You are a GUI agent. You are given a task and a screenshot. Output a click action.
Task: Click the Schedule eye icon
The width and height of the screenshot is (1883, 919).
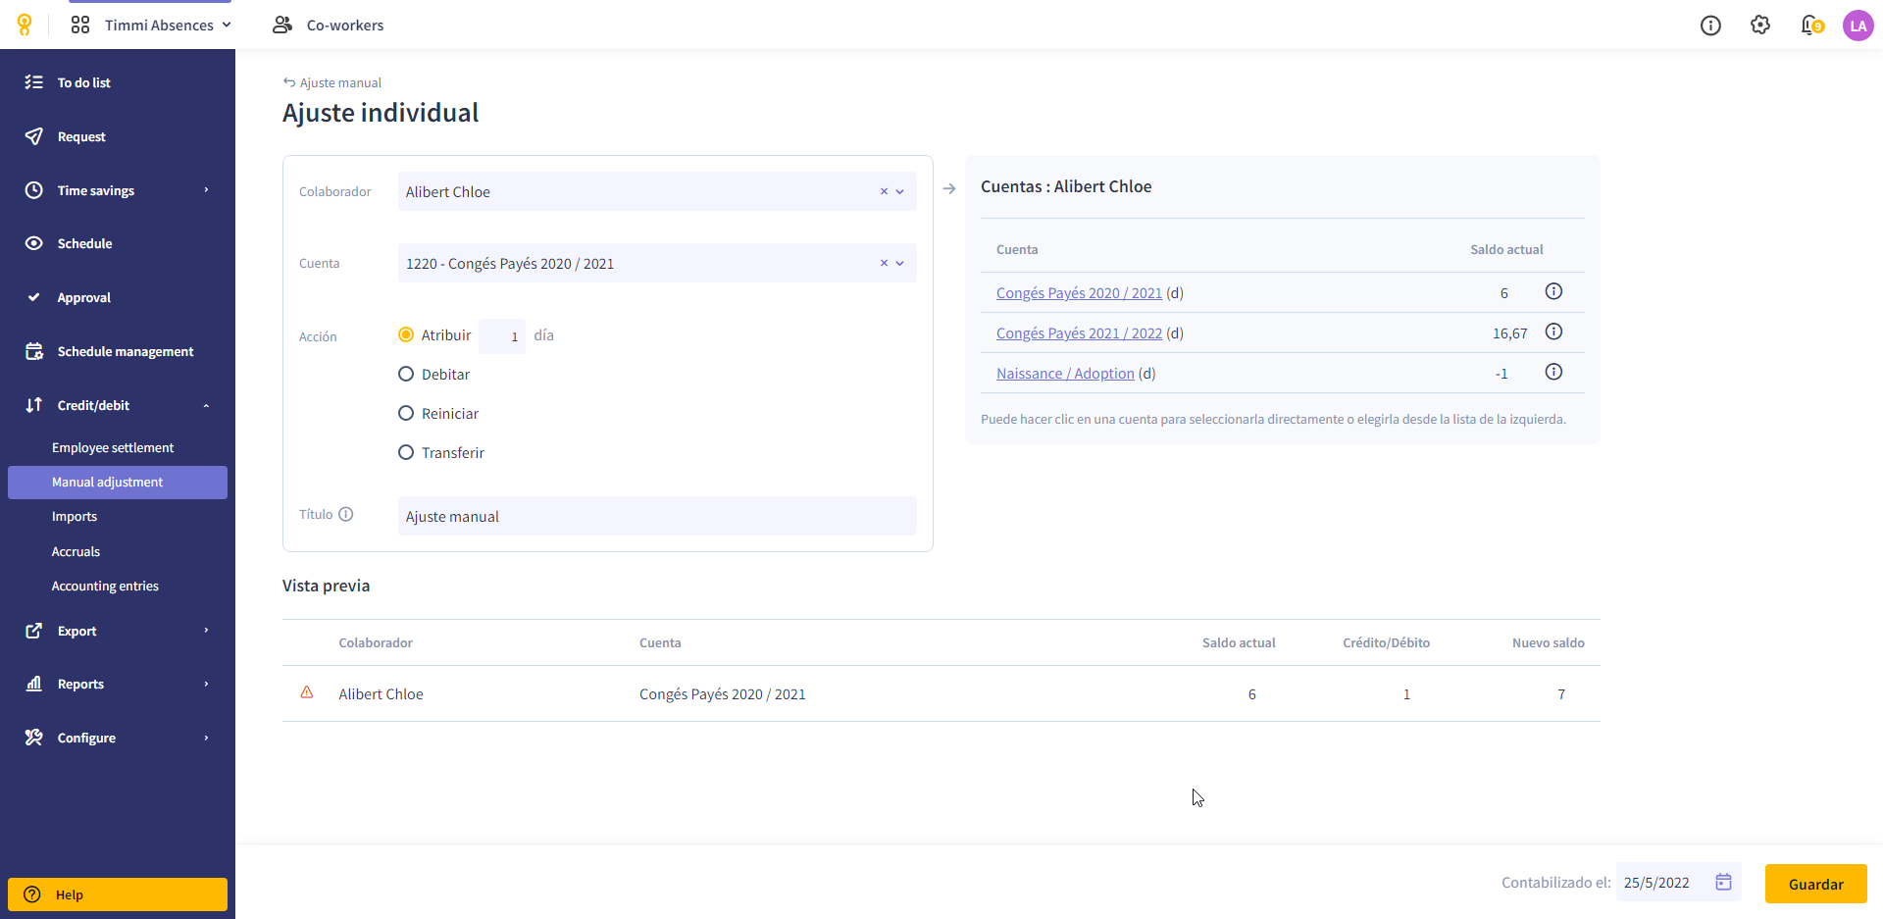pos(33,243)
